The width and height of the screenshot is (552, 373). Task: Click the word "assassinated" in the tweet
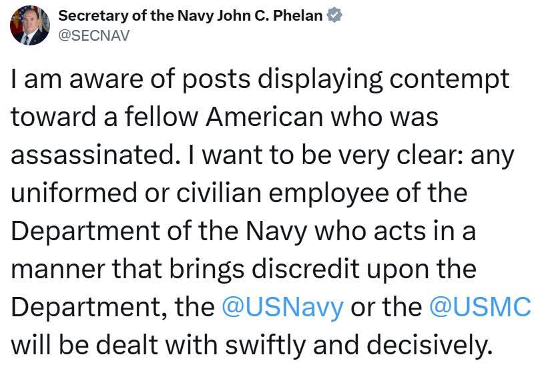point(93,155)
